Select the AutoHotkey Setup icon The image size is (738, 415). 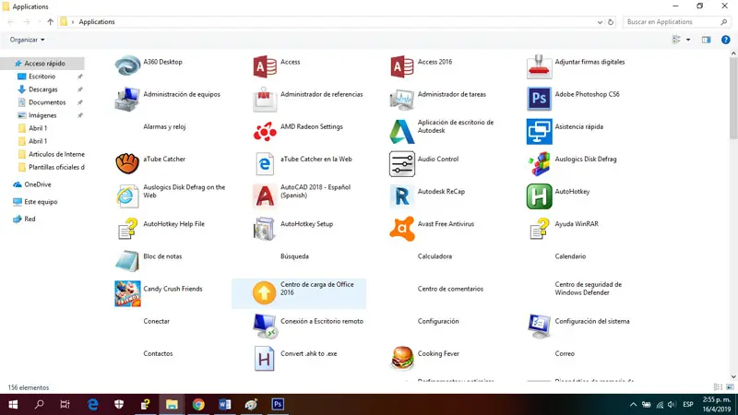click(265, 229)
